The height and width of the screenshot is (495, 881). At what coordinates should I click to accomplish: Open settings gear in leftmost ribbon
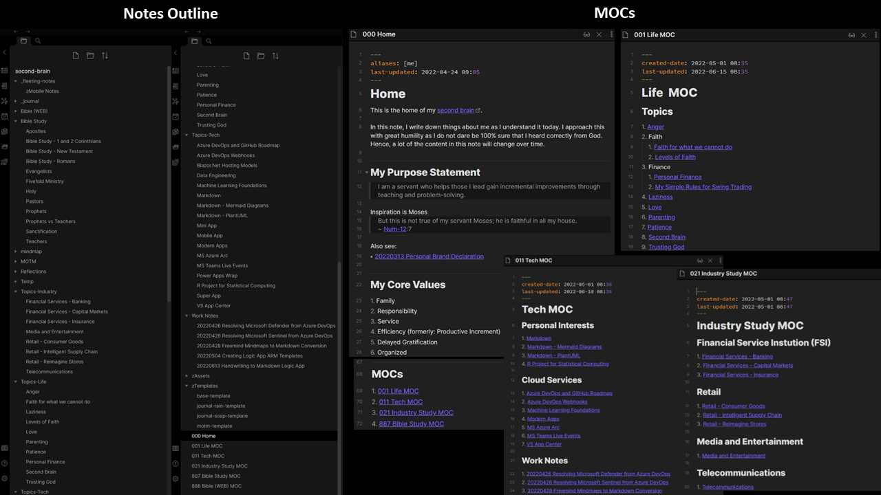tap(5, 478)
